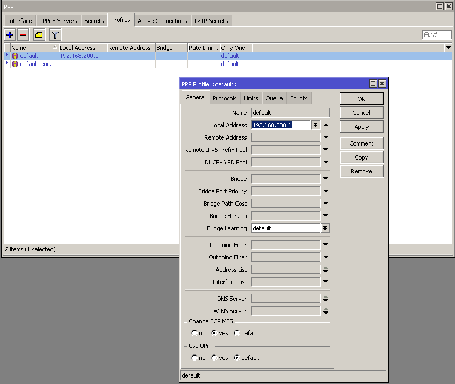
Task: Switch to the Secrets tab
Action: (94, 20)
